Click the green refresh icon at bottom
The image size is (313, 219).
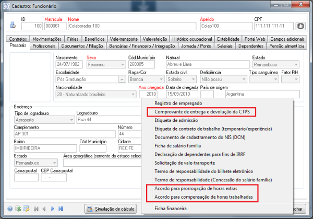(18, 209)
